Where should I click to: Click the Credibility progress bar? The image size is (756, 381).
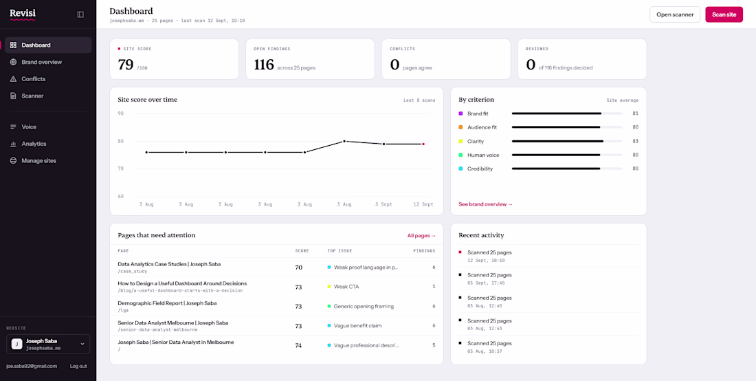(566, 168)
